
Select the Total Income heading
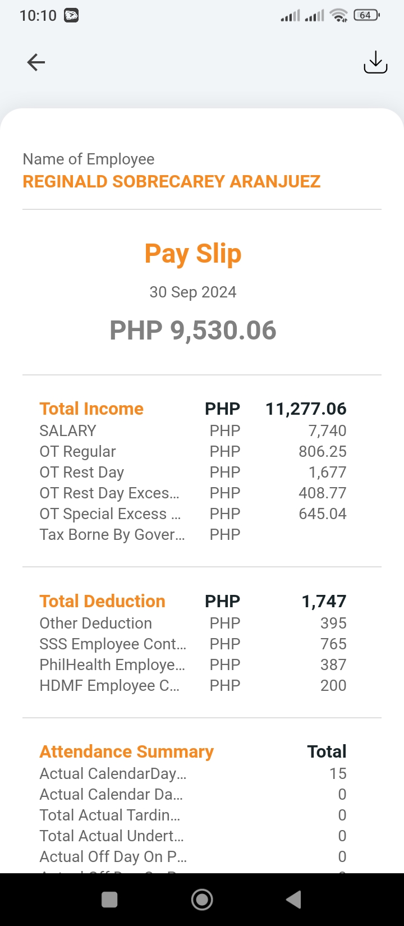pyautogui.click(x=91, y=409)
